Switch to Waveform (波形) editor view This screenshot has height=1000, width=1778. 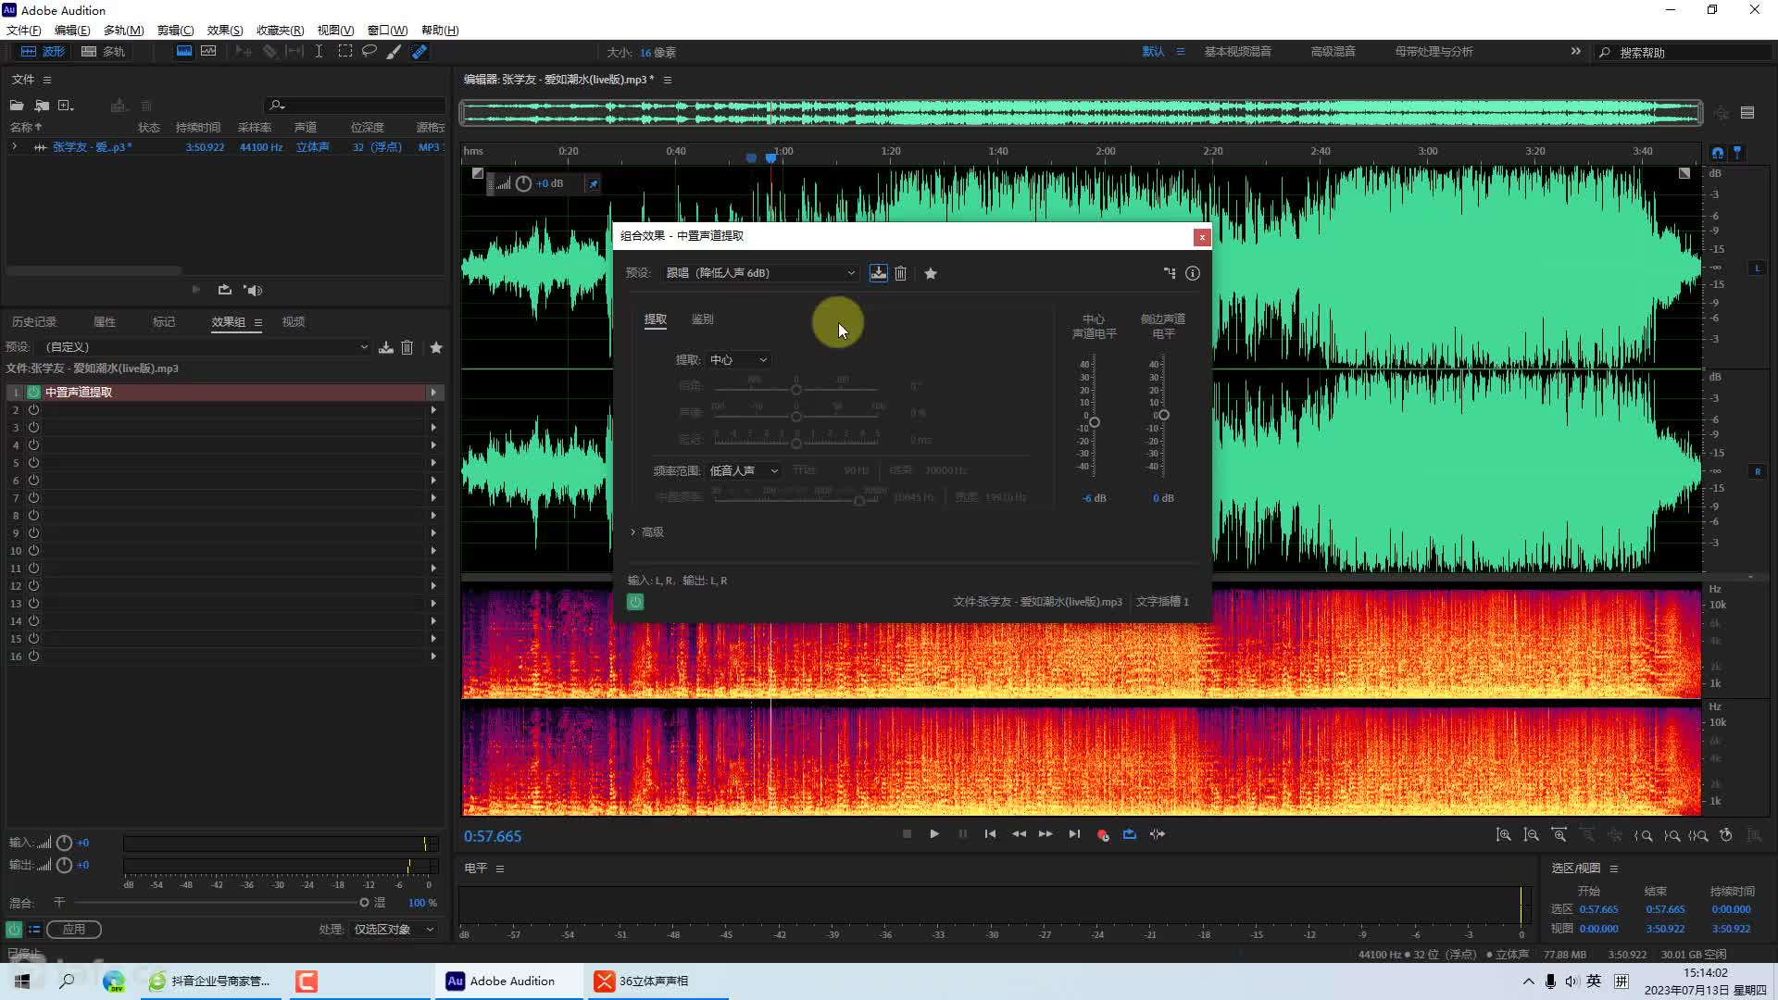point(43,52)
